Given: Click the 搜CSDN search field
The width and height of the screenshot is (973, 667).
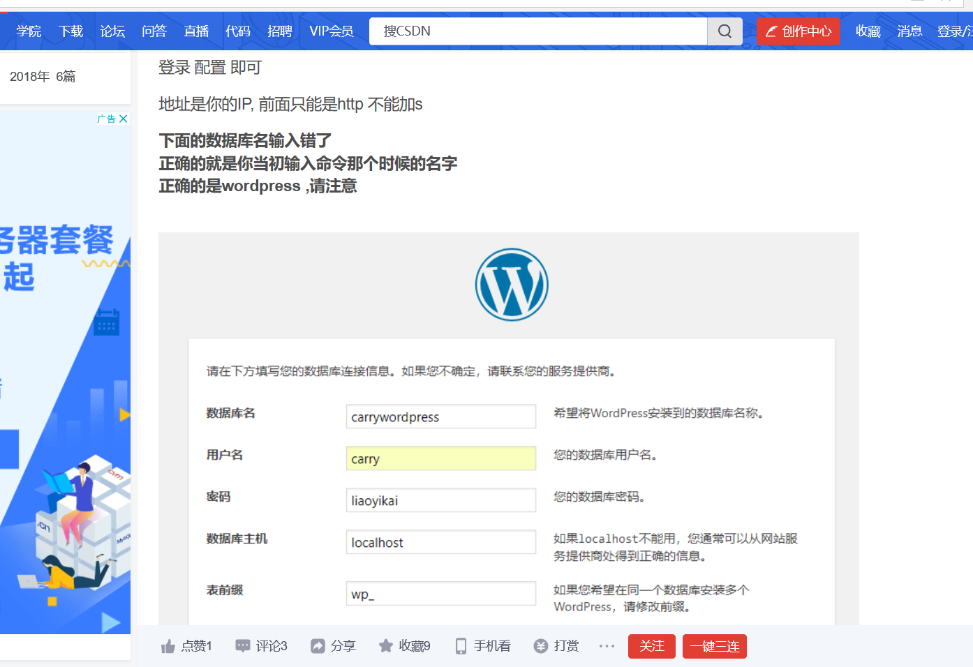Looking at the screenshot, I should pyautogui.click(x=538, y=31).
